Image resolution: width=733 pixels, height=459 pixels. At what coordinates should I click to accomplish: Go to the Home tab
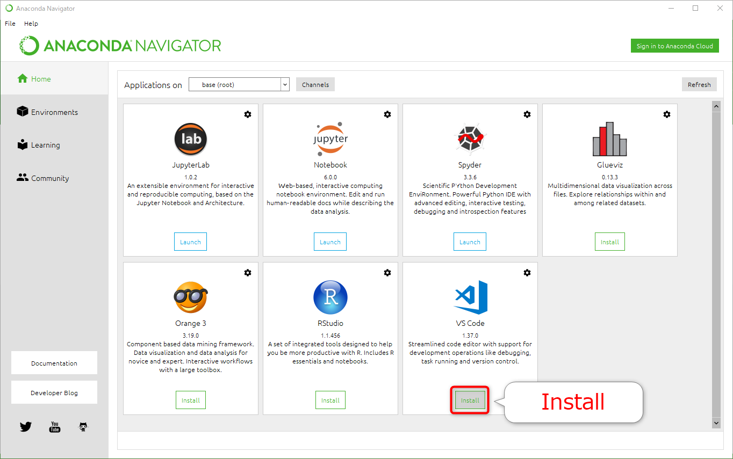coord(54,79)
